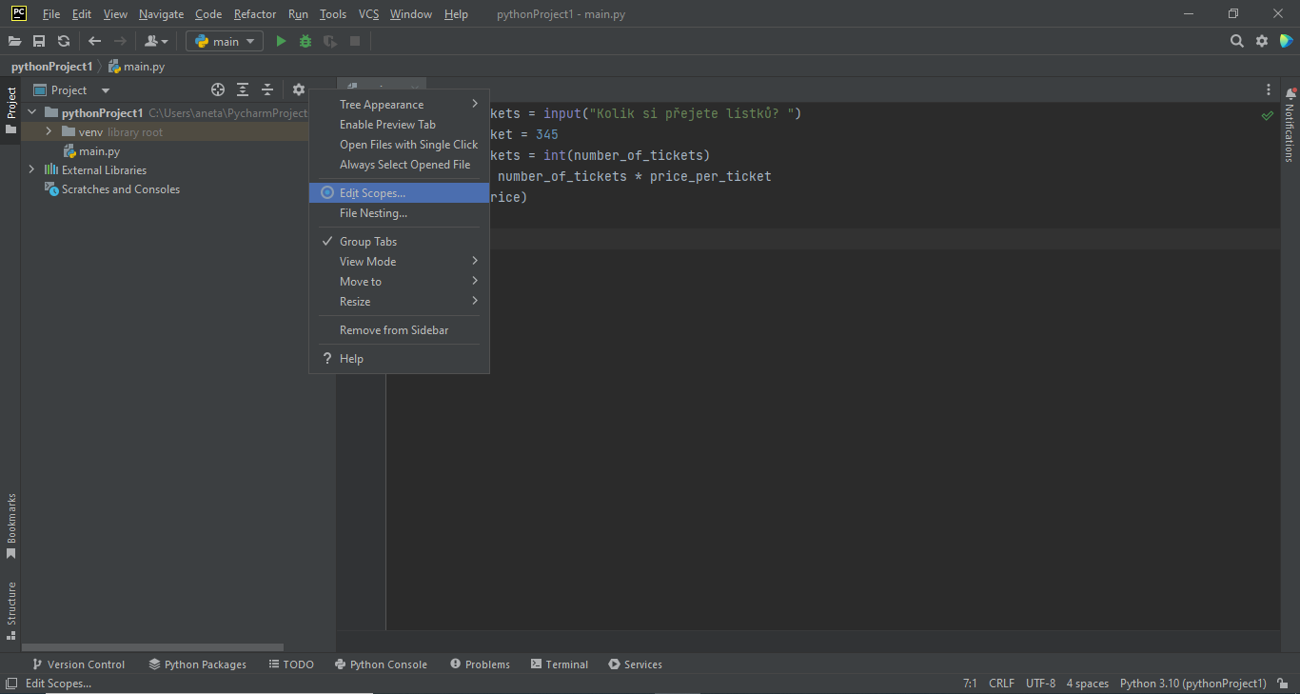The width and height of the screenshot is (1300, 694).
Task: Click the Save All toolbar icon
Action: click(x=39, y=41)
